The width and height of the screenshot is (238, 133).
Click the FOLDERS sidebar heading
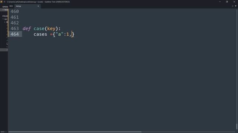point(5,16)
